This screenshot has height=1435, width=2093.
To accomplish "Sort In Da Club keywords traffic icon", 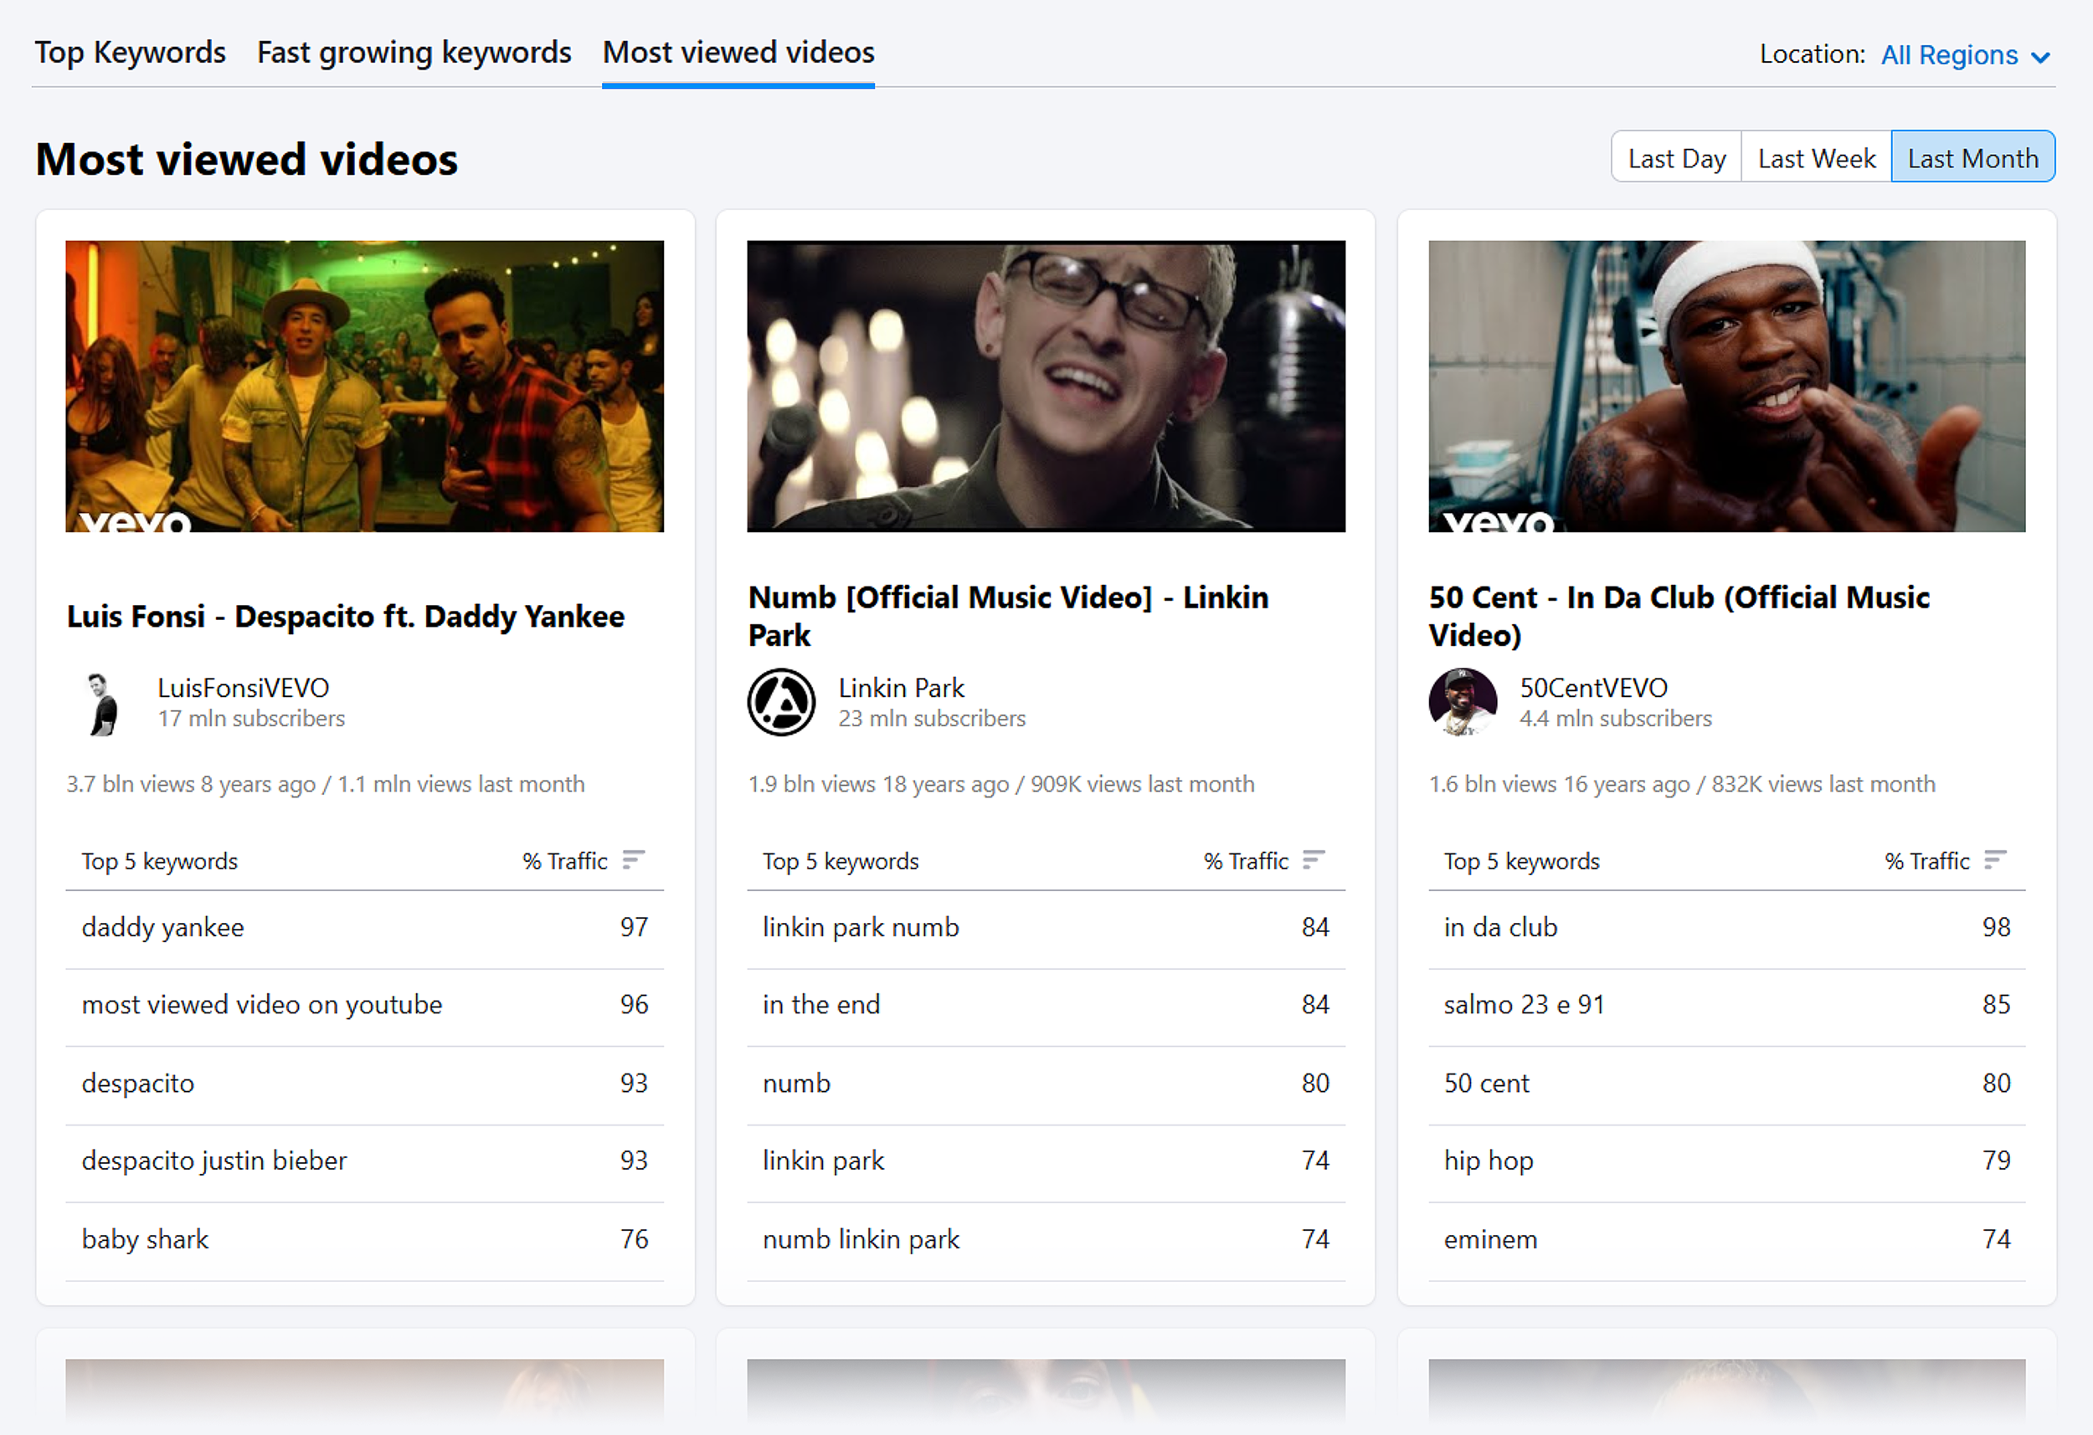I will point(1995,859).
